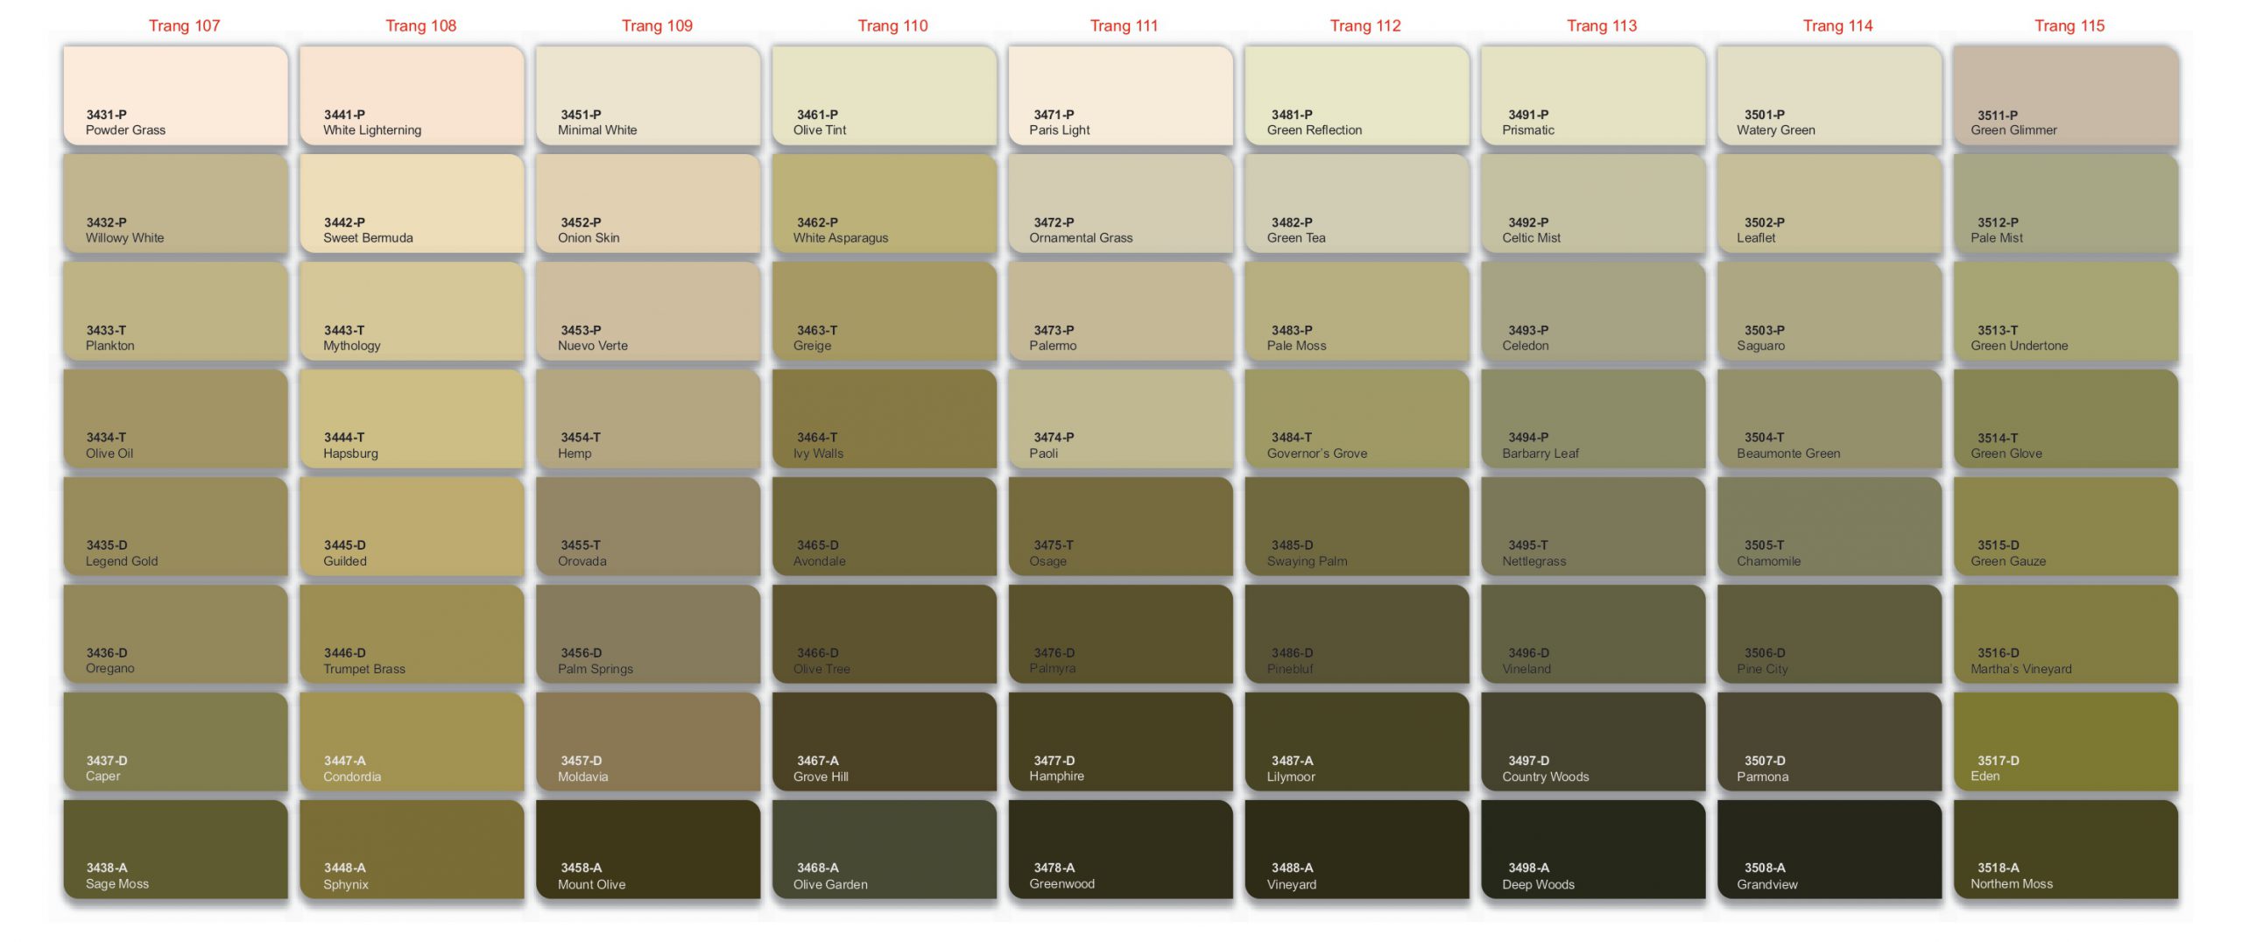Image resolution: width=2242 pixels, height=942 pixels.
Task: Select the Governor's Grove 3484-T swatch
Action: 1357,418
